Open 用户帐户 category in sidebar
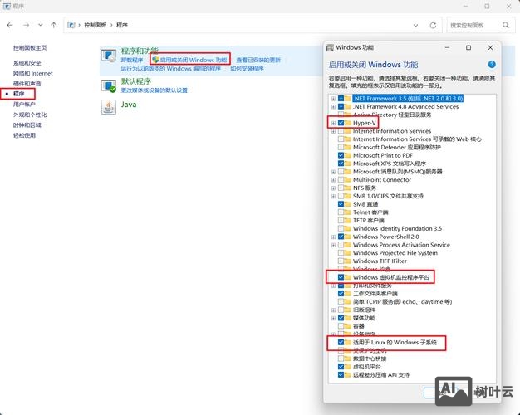Screen dimensions: 520x415 point(24,105)
